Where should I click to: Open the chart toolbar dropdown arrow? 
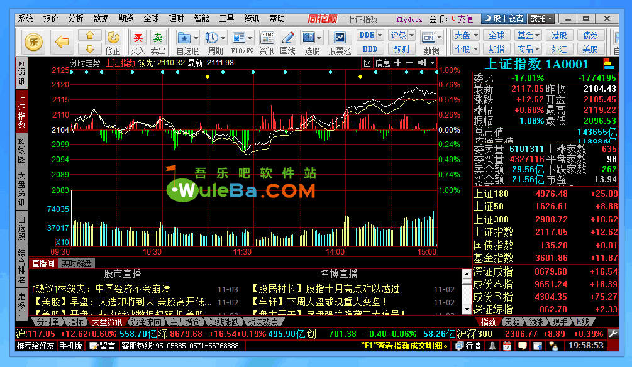pyautogui.click(x=432, y=63)
